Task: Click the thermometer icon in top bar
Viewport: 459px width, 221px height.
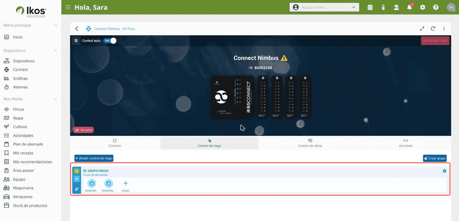Action: tap(383, 7)
